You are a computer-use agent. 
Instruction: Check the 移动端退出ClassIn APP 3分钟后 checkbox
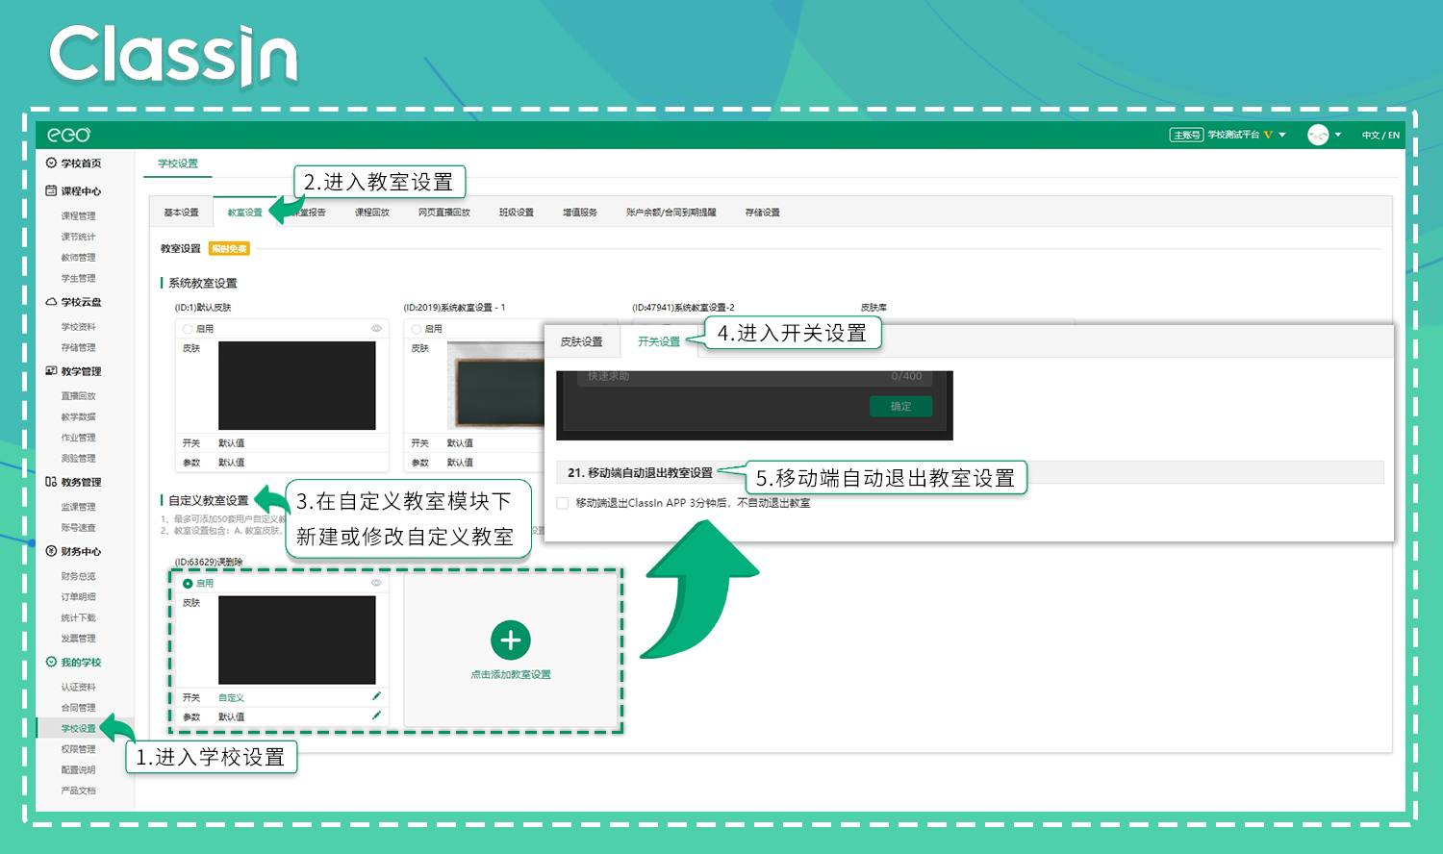563,503
